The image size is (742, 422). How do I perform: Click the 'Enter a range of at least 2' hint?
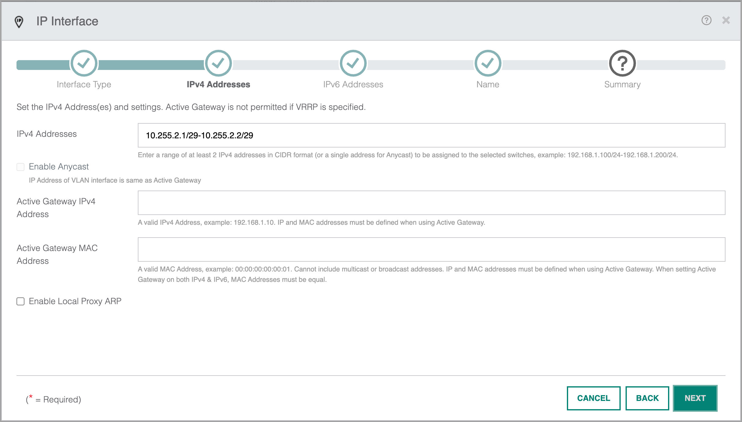pos(408,155)
